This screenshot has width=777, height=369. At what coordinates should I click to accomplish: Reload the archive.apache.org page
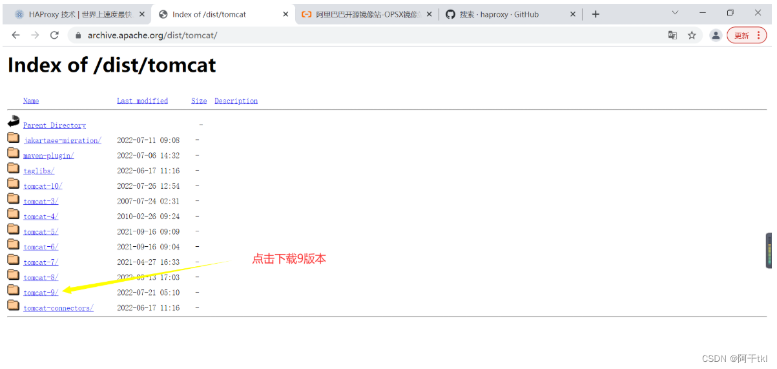(x=54, y=35)
